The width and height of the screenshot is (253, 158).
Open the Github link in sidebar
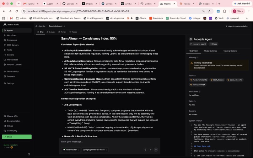[17, 126]
